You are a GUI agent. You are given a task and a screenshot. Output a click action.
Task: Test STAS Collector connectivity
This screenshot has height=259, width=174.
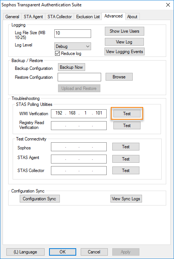[126, 170]
